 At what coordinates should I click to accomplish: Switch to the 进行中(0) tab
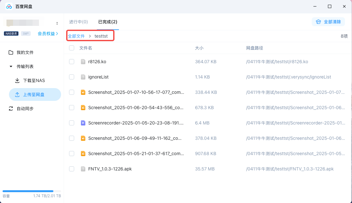click(x=78, y=22)
